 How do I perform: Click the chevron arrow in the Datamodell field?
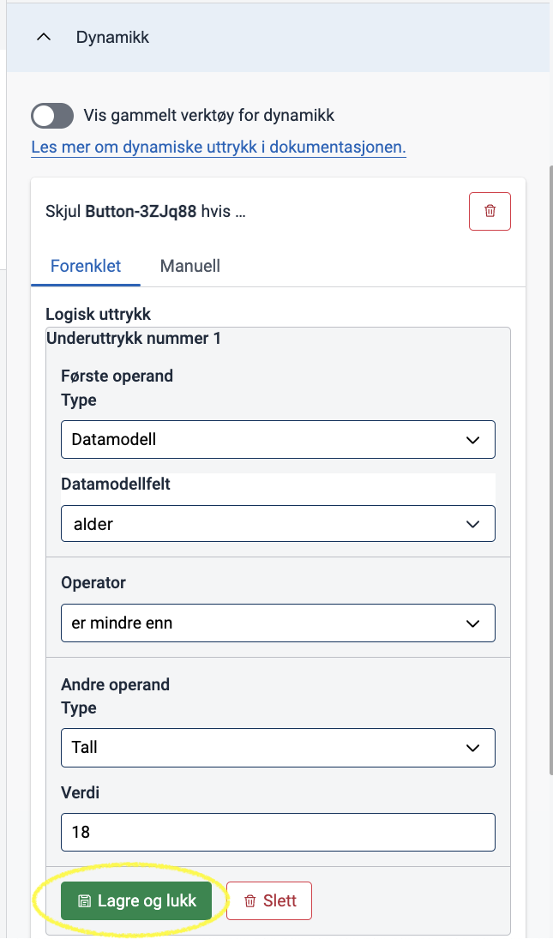point(472,440)
